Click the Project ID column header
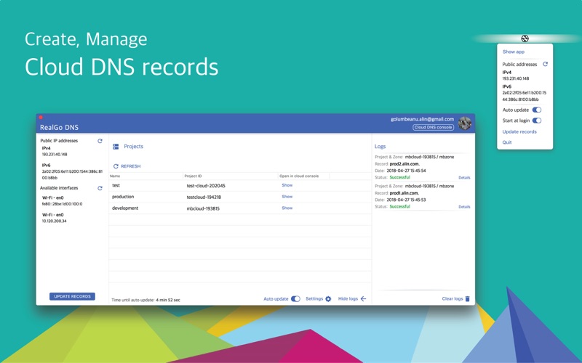 pos(193,176)
